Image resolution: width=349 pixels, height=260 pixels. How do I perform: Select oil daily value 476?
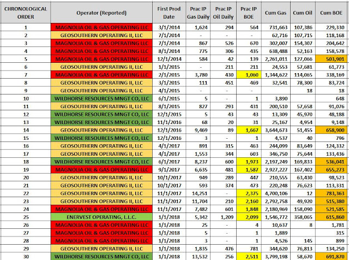tap(223, 249)
